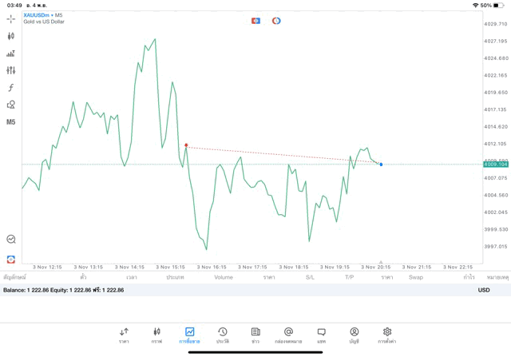This screenshot has width=511, height=357.
Task: Open the การตั้งค่า settings tab
Action: click(x=387, y=335)
